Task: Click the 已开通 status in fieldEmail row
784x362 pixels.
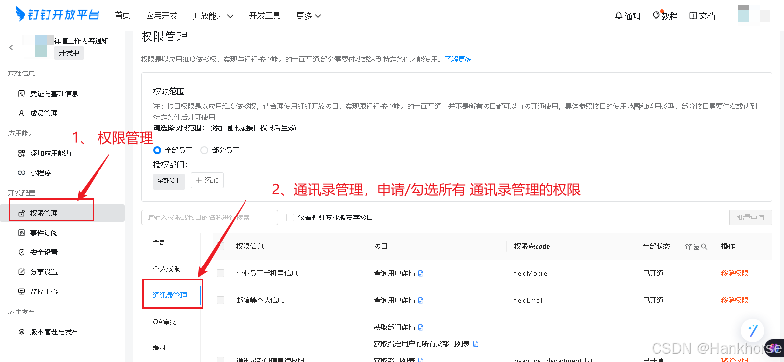Action: click(x=653, y=300)
